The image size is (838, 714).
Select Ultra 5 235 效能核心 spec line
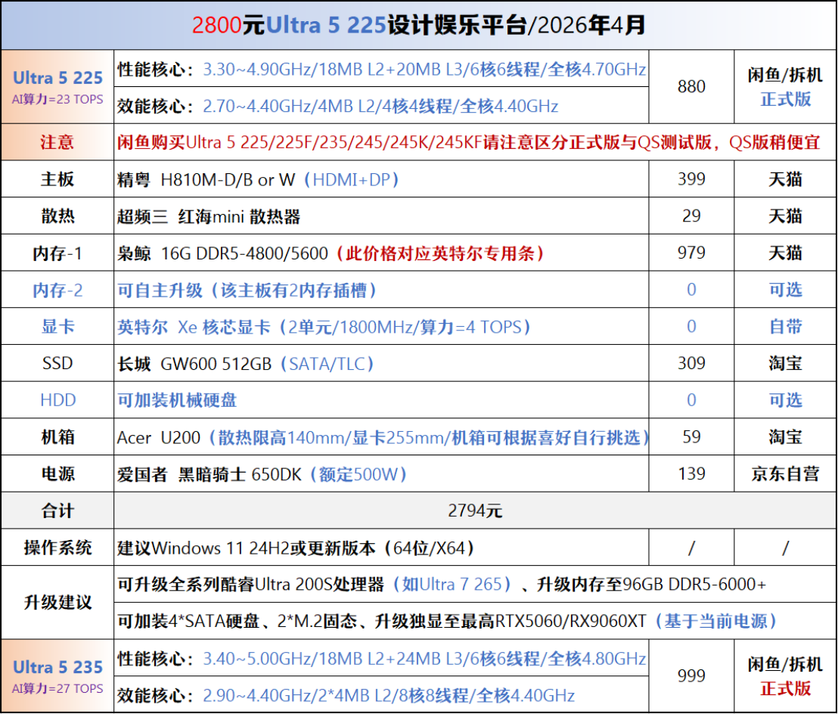tap(346, 696)
